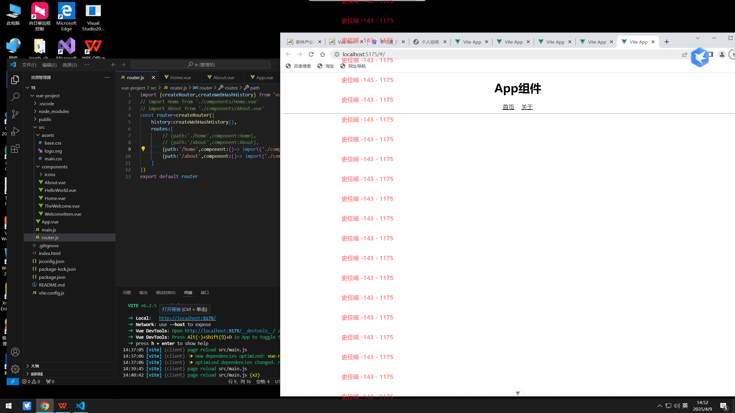Screen dimensions: 735x413
Task: Show errors and warnings count in status bar
Action: pos(31,381)
